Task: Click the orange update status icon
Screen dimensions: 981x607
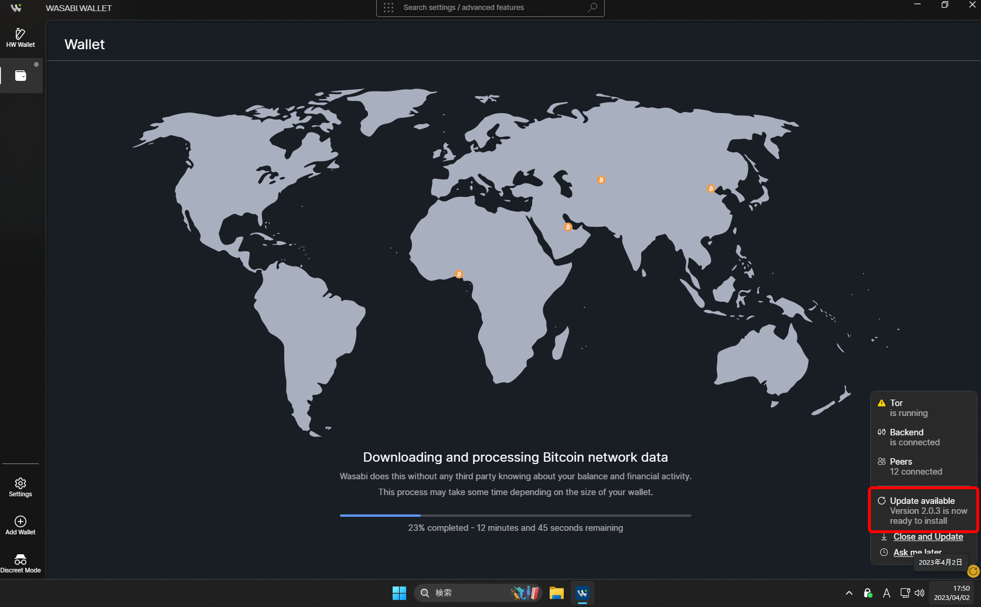Action: [973, 571]
